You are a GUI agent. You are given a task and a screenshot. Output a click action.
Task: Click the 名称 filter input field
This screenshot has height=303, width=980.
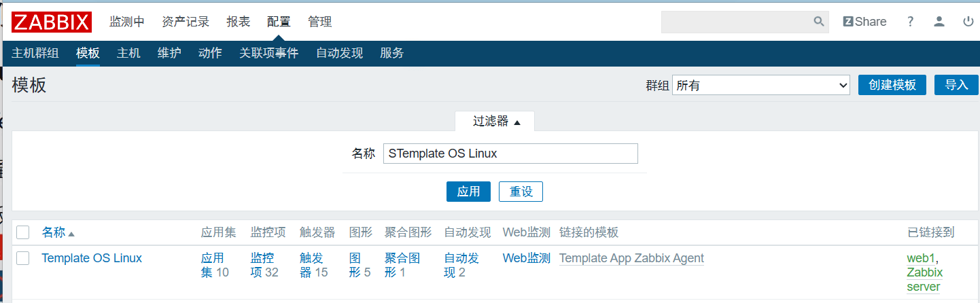pos(510,154)
